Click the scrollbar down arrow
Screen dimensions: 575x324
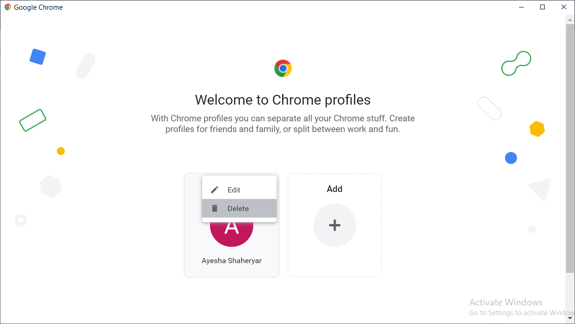tap(570, 318)
